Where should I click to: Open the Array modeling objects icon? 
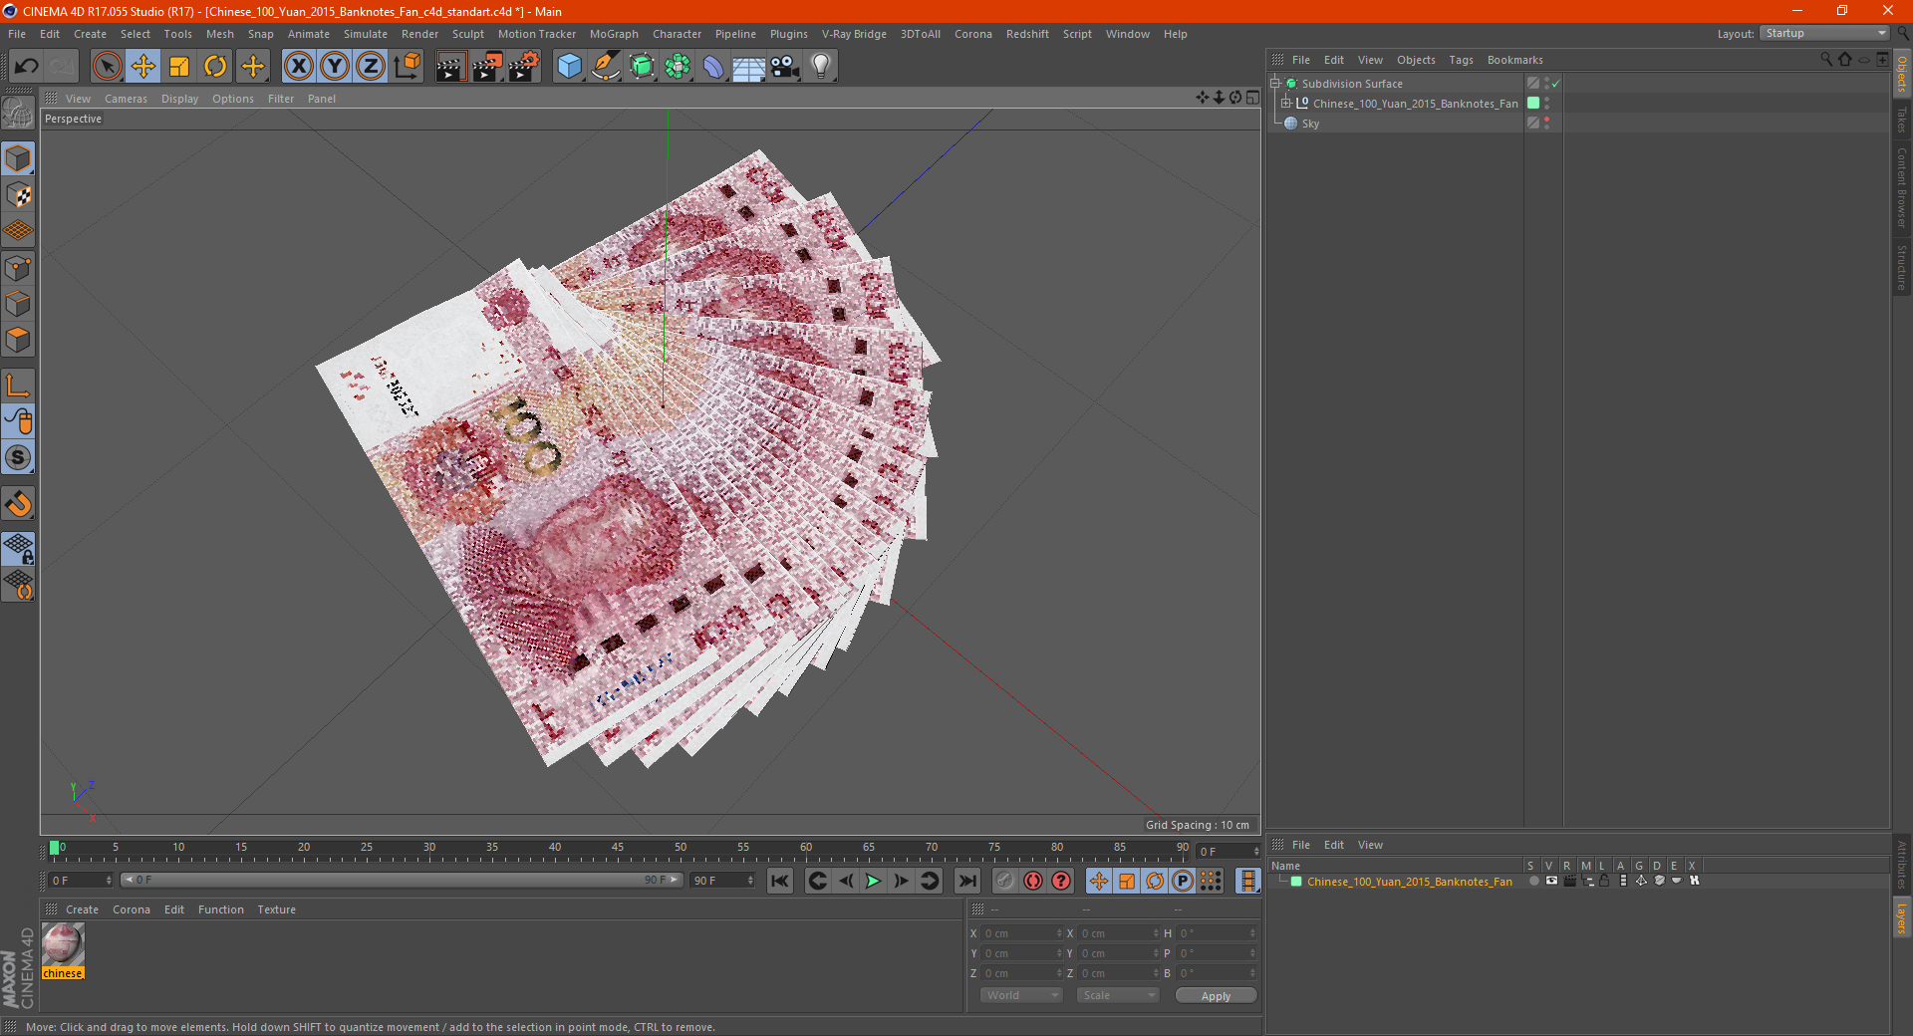coord(678,67)
